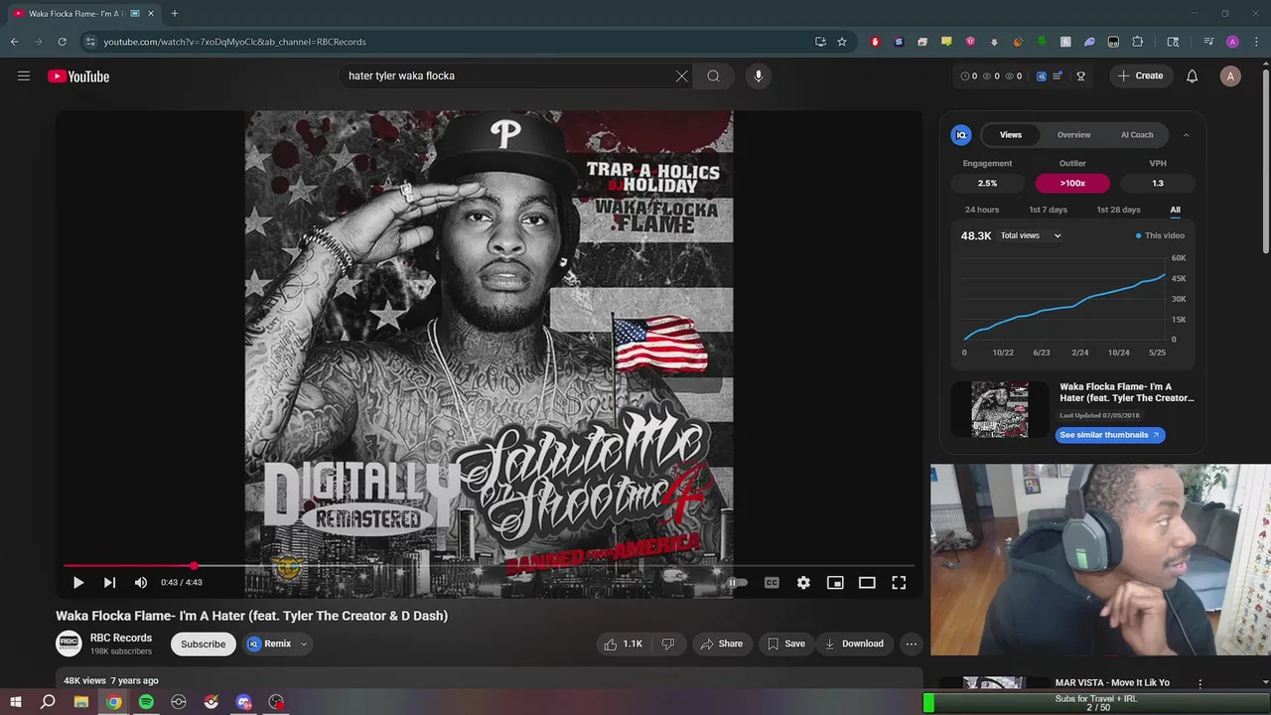Select the 24 hours range
This screenshot has height=715, width=1271.
[982, 210]
